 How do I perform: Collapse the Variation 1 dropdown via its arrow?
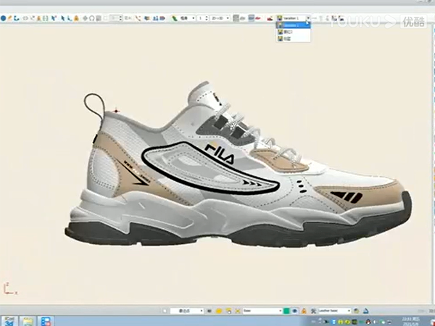pos(308,18)
